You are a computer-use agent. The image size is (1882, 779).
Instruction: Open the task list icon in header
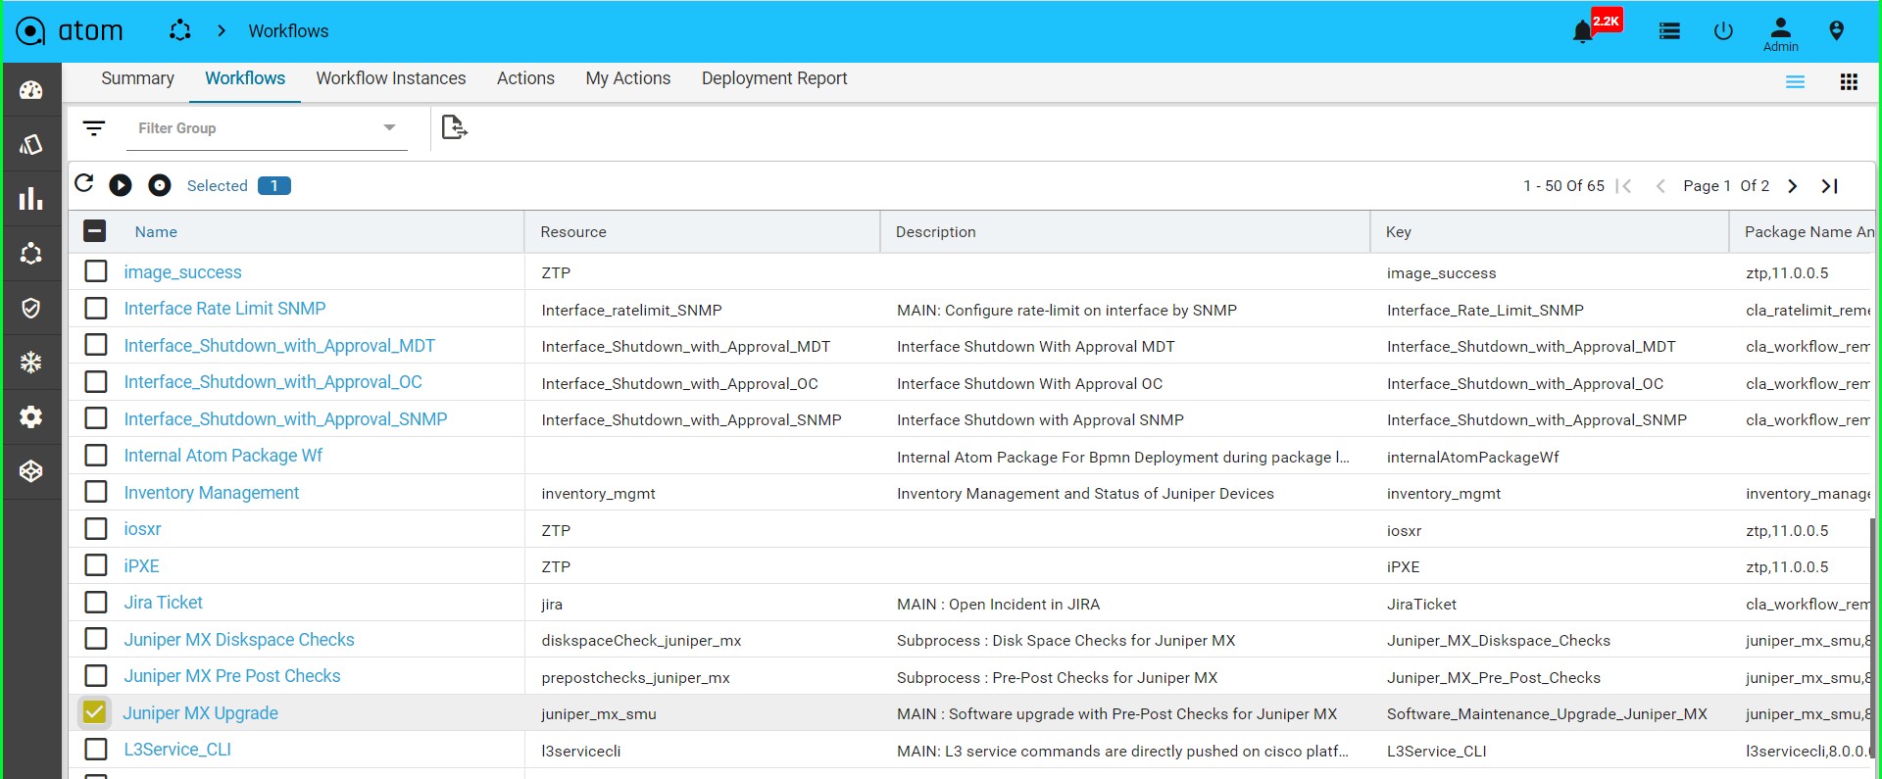click(x=1669, y=31)
